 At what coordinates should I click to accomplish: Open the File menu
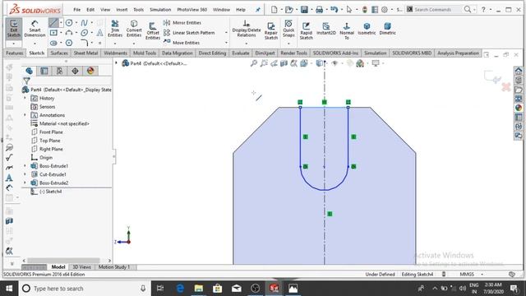[x=76, y=10]
